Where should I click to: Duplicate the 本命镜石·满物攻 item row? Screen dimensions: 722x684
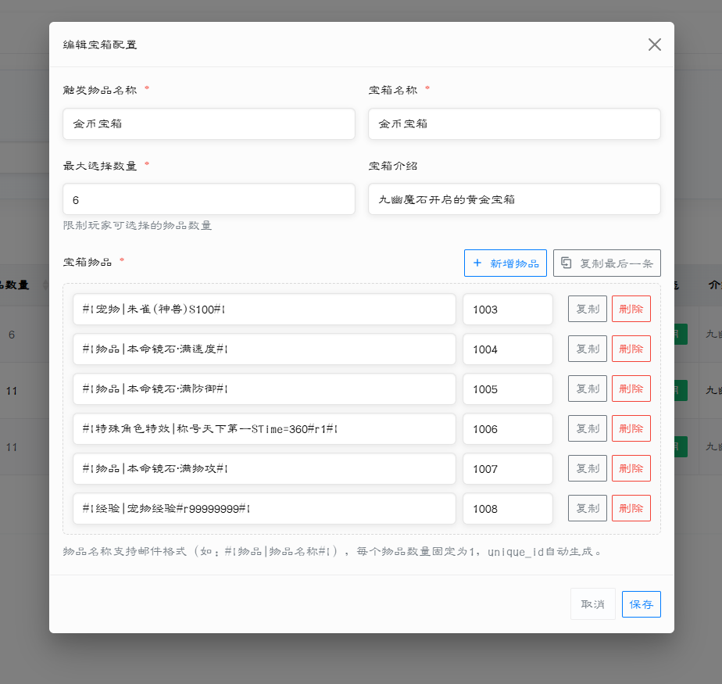(588, 469)
